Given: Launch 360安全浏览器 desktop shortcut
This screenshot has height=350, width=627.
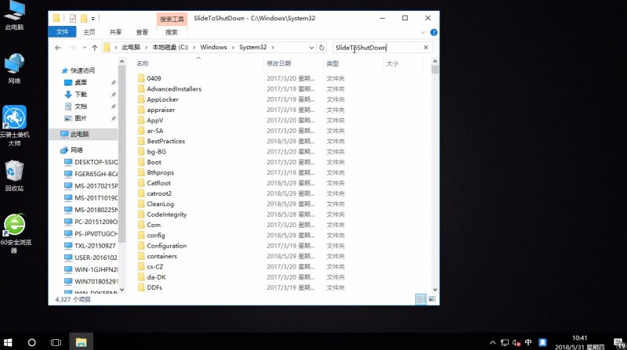Looking at the screenshot, I should coord(14,233).
